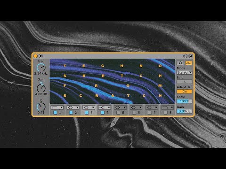The height and width of the screenshot is (169, 226).
Task: Open band 1 filter type selector
Action: pos(57,108)
